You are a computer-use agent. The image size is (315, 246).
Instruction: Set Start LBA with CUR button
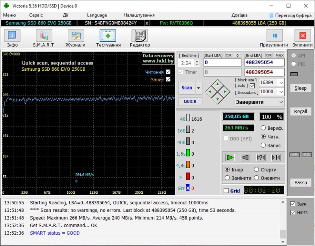click(229, 55)
